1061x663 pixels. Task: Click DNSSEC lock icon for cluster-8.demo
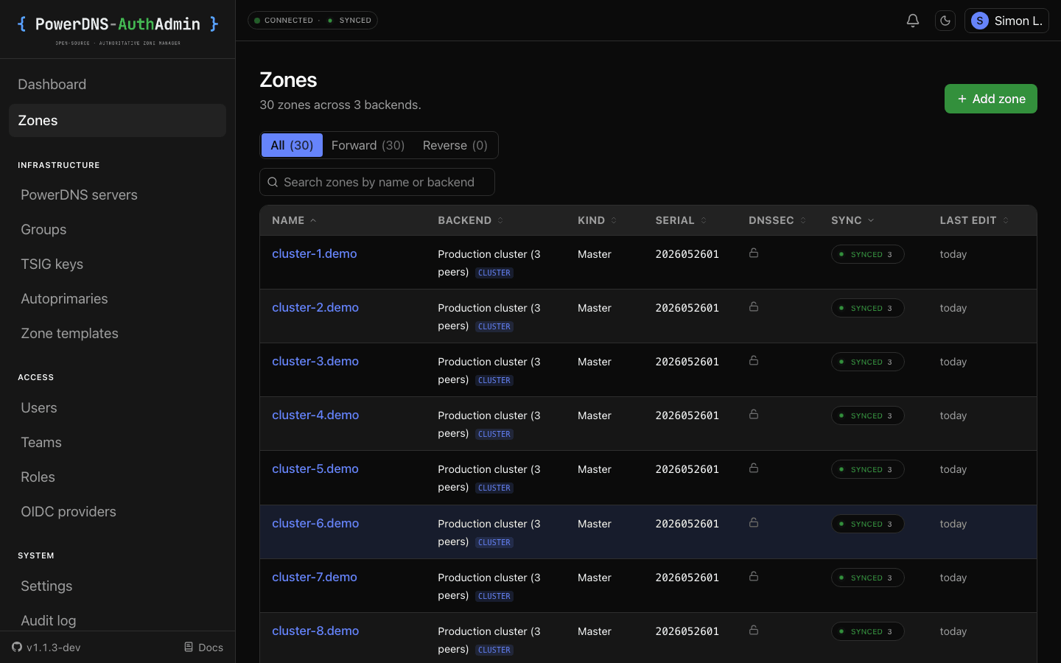point(754,630)
